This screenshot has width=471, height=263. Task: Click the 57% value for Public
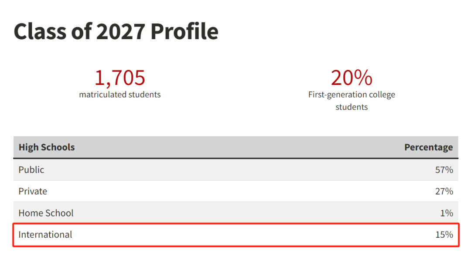(x=444, y=170)
